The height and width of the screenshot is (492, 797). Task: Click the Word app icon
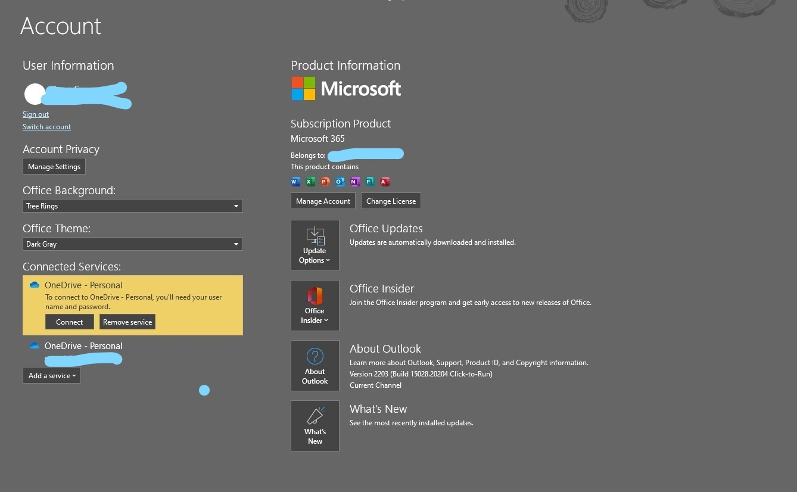point(295,182)
